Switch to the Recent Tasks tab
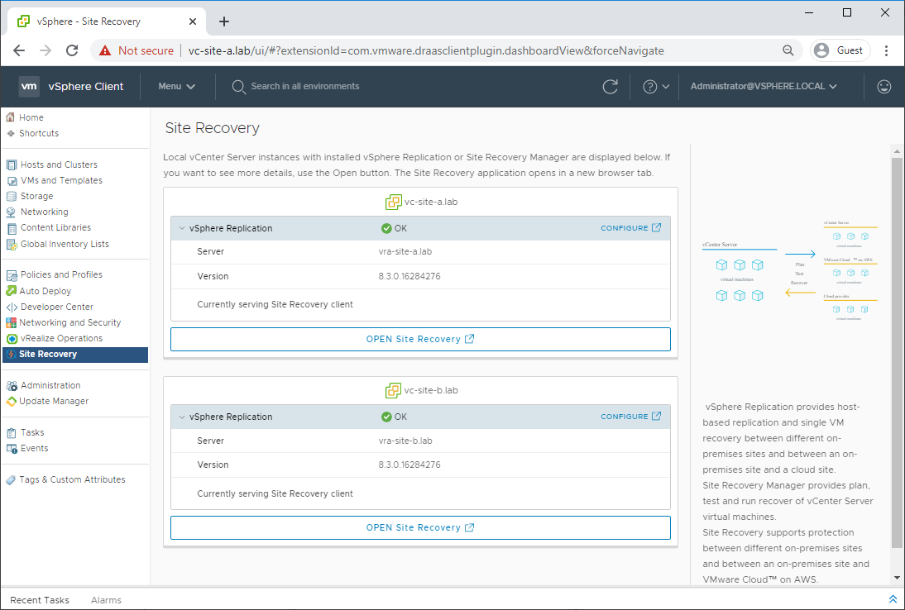This screenshot has height=610, width=905. pos(40,600)
